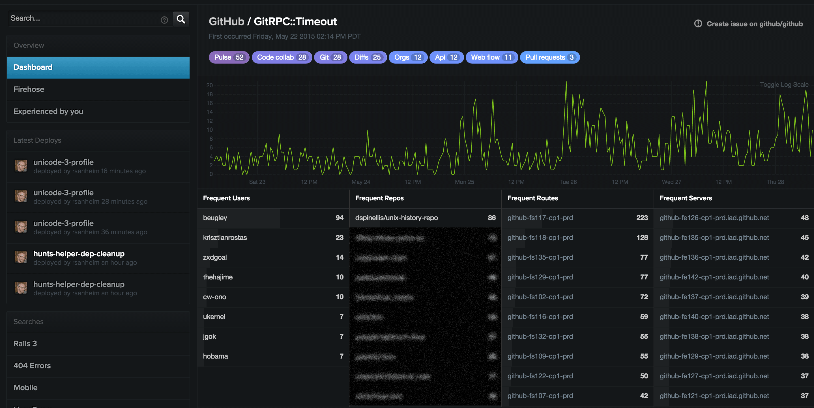Open the Rails 3 saved search
This screenshot has height=408, width=814.
(x=25, y=344)
